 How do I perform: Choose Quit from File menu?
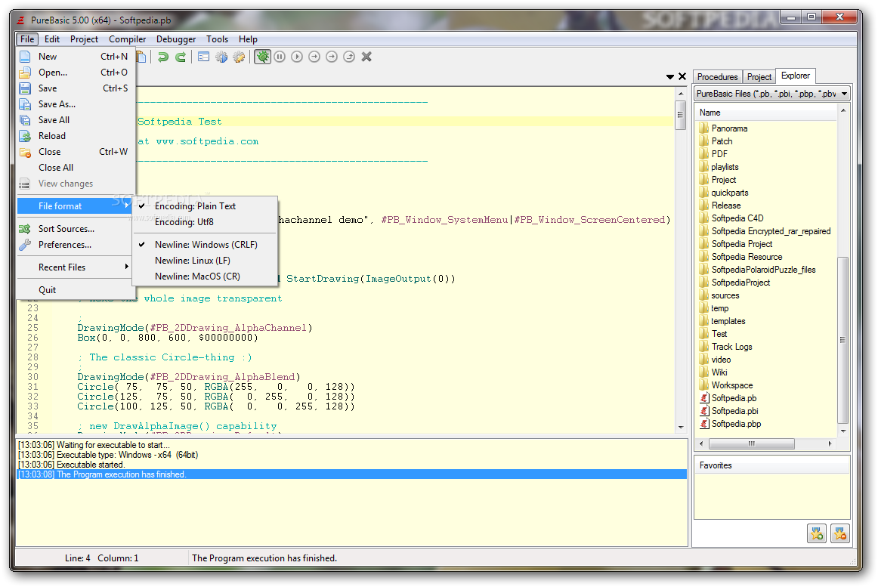click(x=75, y=290)
